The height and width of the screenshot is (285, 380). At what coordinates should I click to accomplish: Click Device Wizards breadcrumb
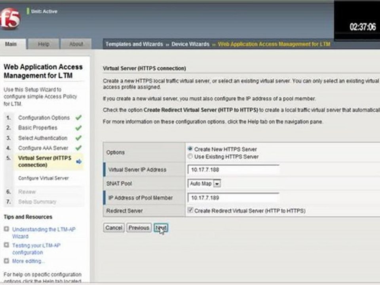pyautogui.click(x=190, y=44)
